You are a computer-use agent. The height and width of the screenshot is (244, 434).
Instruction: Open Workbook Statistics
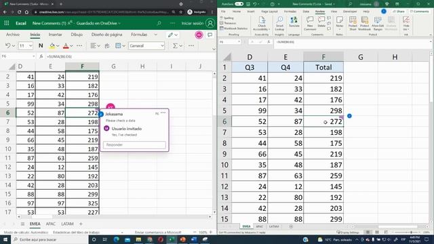tap(233, 28)
